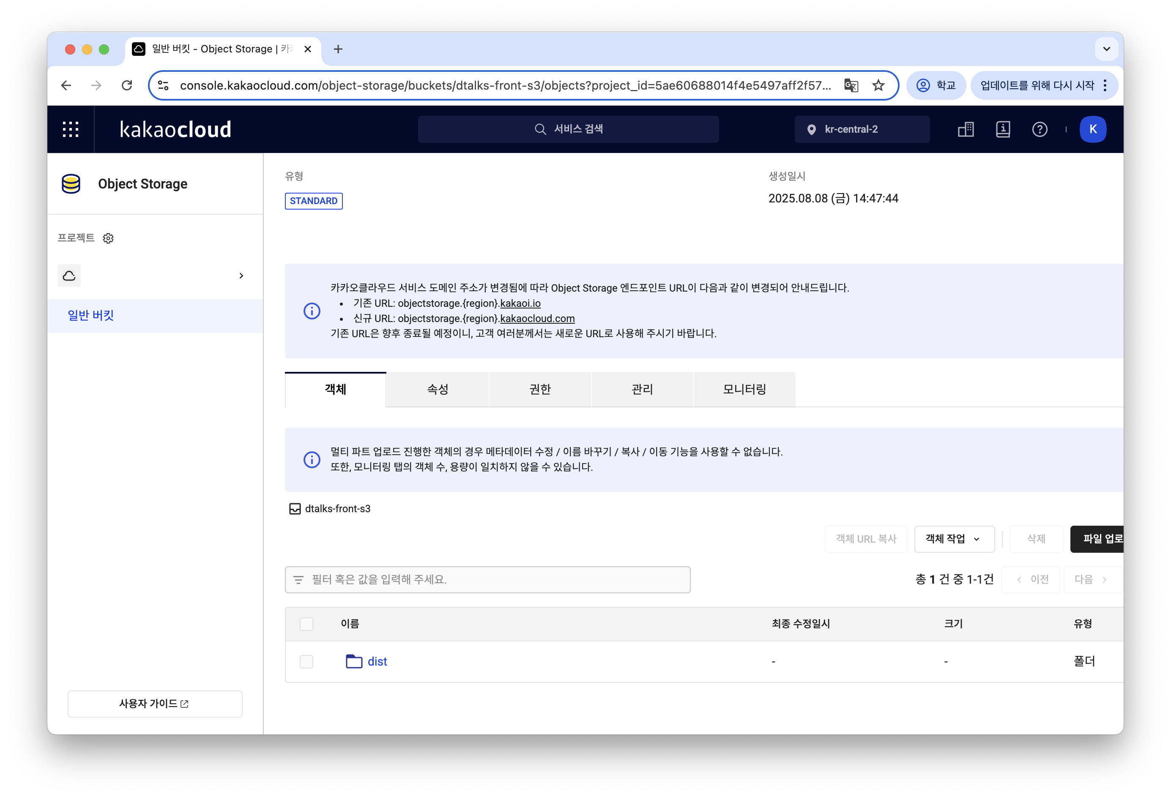This screenshot has width=1171, height=797.
Task: Click the 폴더 type cell in dist row
Action: coord(1084,661)
